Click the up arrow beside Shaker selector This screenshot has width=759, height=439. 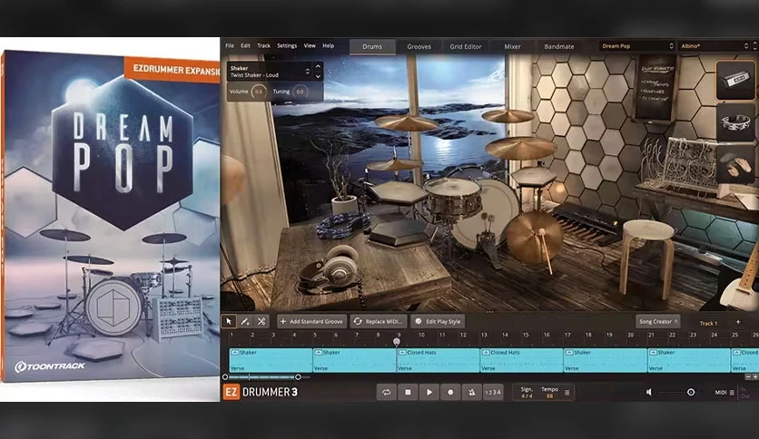point(318,66)
